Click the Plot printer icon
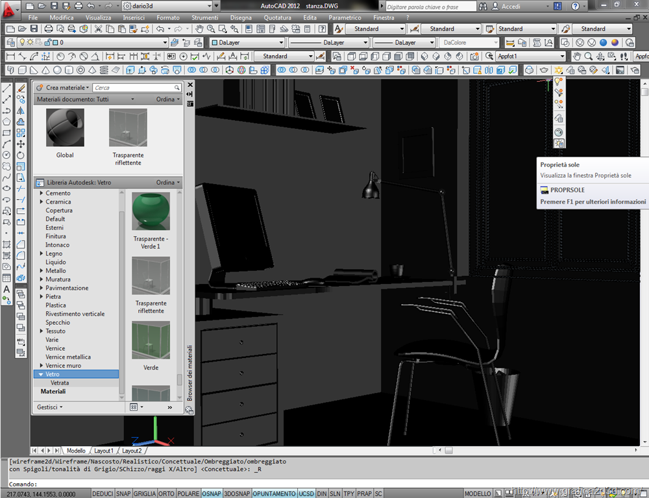The height and width of the screenshot is (498, 649). coord(49,29)
